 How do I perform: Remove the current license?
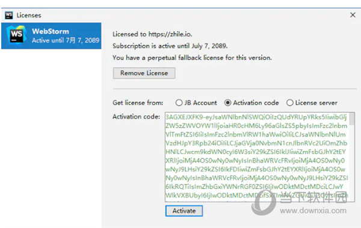[144, 73]
